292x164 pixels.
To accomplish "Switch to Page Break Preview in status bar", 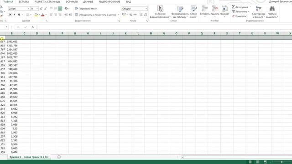I will 265,162.
